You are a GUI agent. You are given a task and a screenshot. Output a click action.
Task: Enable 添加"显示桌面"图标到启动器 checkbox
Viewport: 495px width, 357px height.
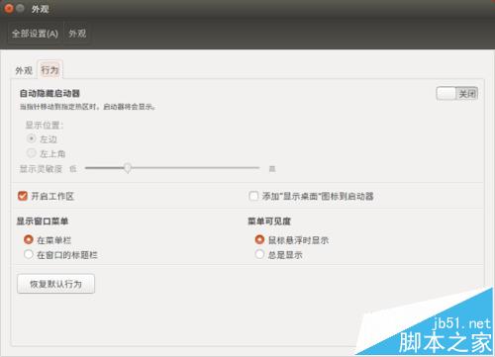pyautogui.click(x=253, y=196)
